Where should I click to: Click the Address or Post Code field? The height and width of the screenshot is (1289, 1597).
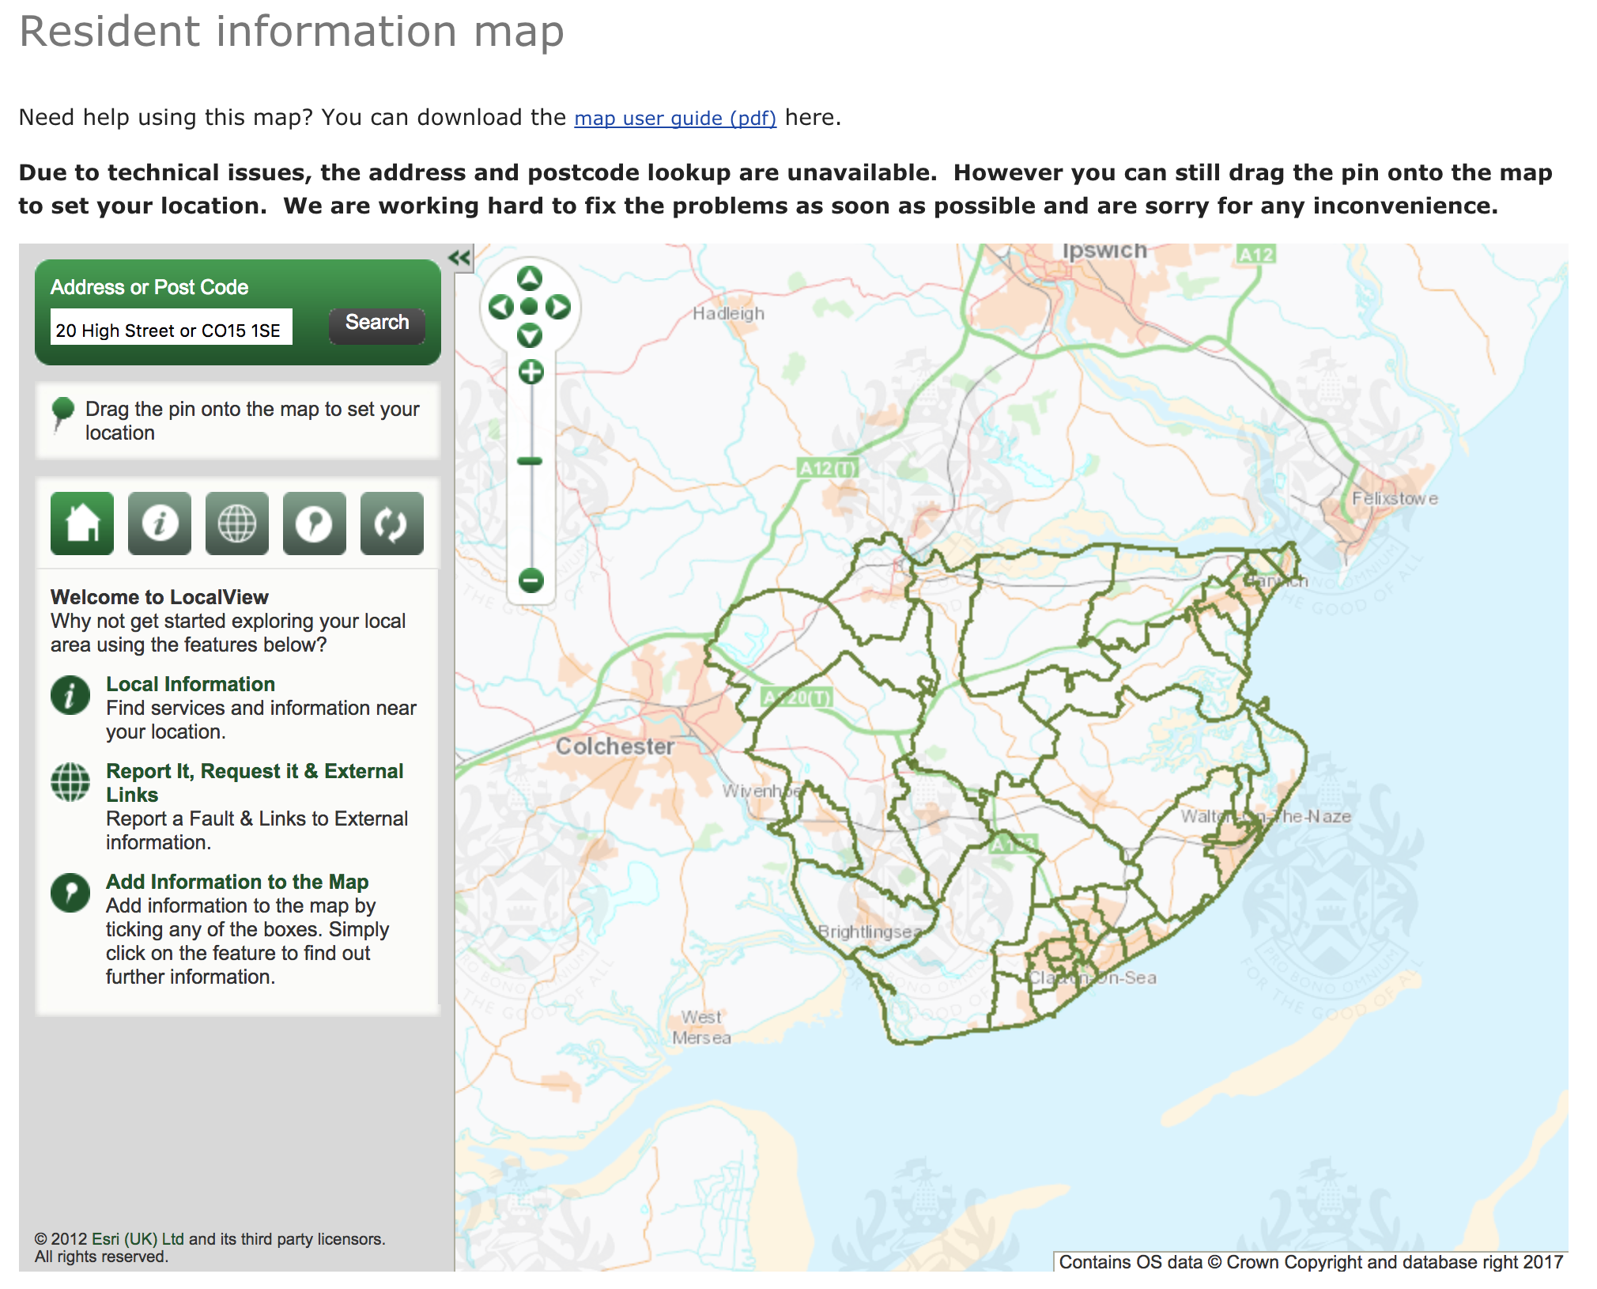[172, 328]
